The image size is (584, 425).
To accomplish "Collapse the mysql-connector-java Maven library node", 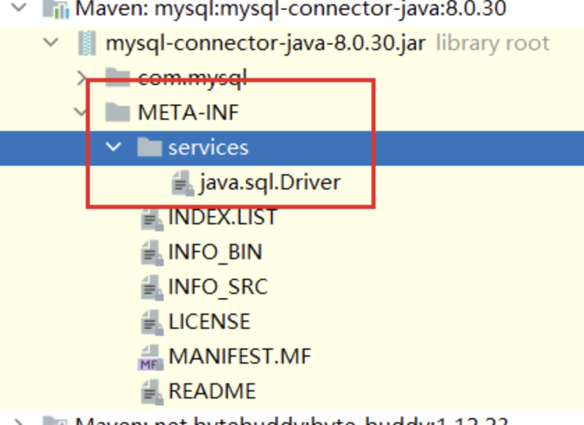I will [20, 7].
